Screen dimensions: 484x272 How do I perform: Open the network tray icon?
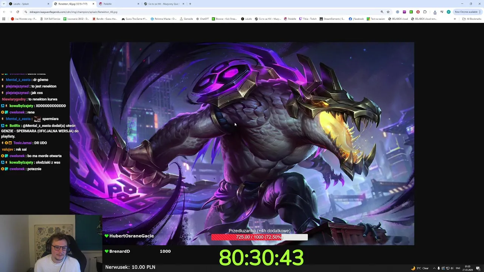point(447,268)
